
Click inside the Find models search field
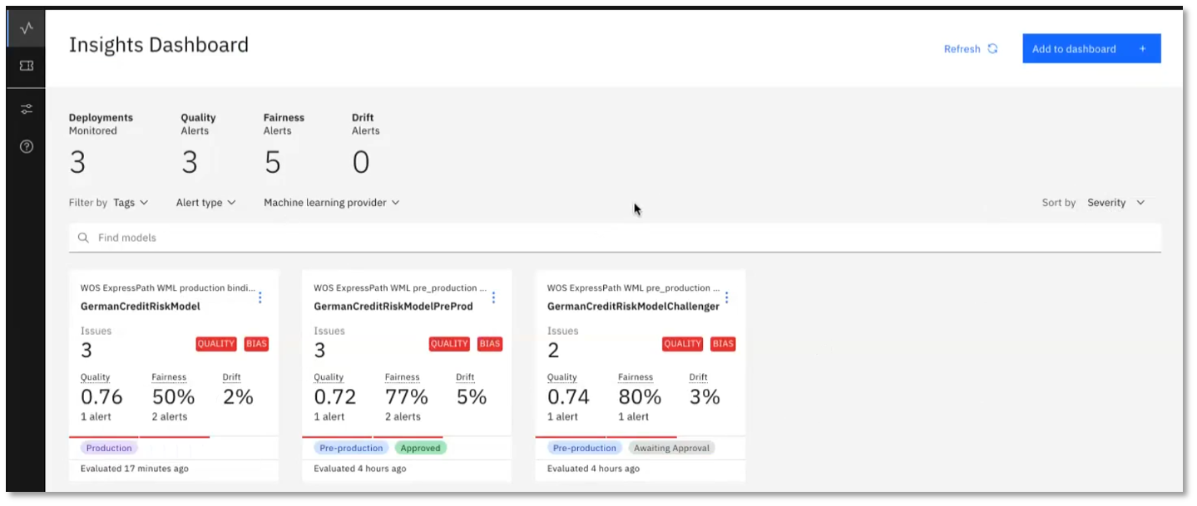pyautogui.click(x=614, y=238)
